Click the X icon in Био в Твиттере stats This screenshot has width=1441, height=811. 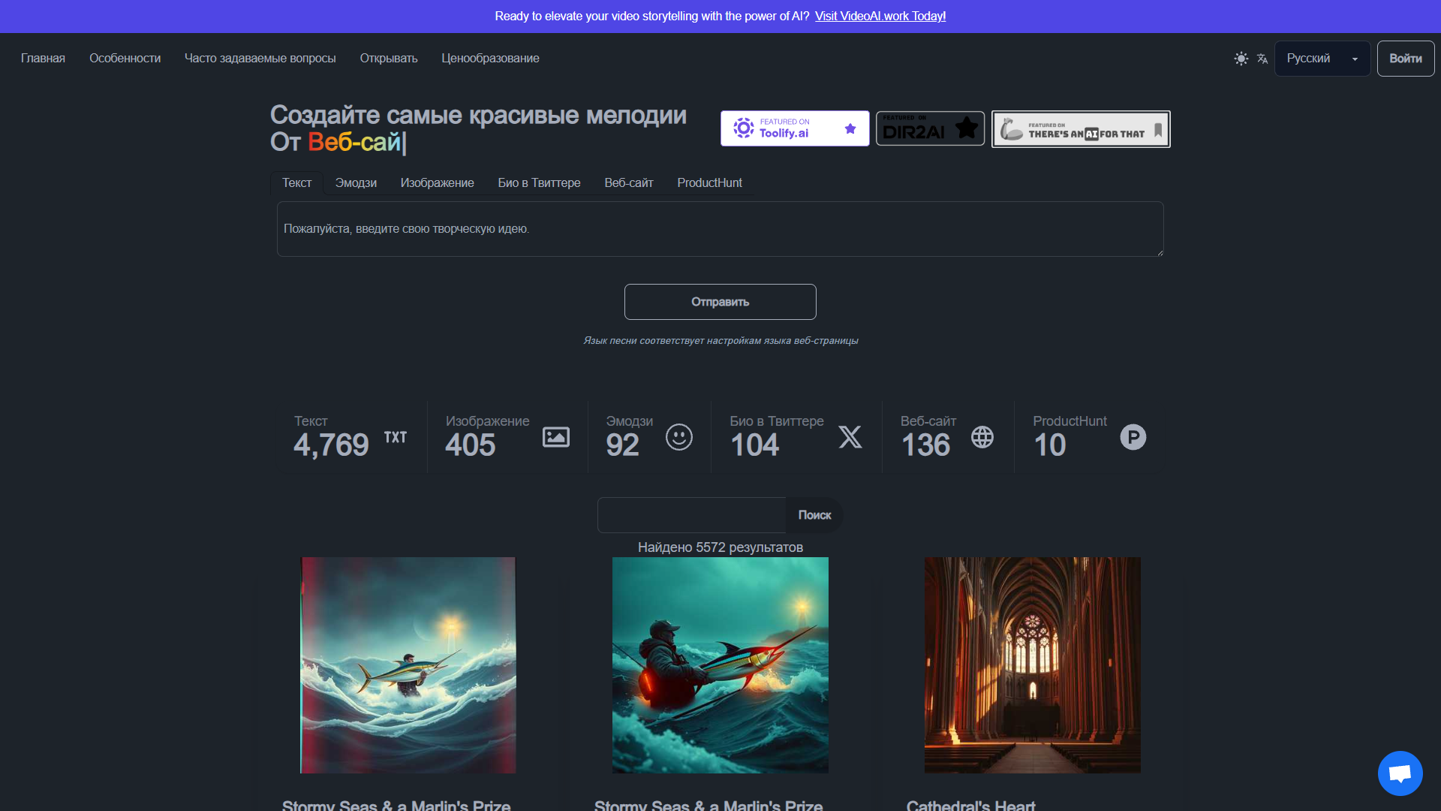click(850, 437)
